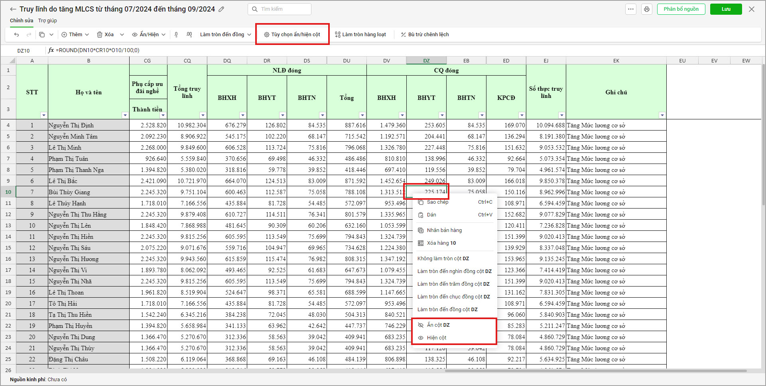The width and height of the screenshot is (766, 386).
Task: Close the window with the X button
Action: click(x=752, y=9)
